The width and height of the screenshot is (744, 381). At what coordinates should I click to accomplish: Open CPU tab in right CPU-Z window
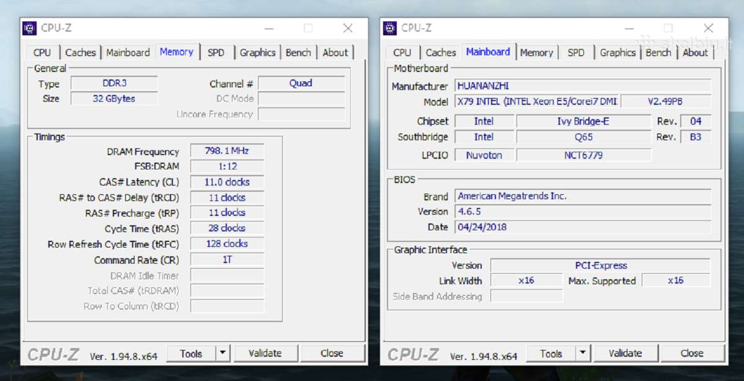coord(402,53)
